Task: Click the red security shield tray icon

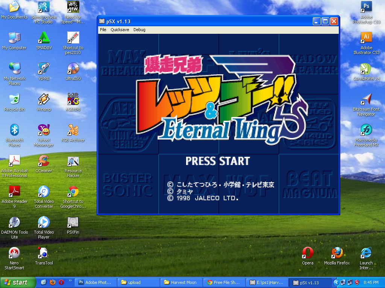Action: point(357,283)
